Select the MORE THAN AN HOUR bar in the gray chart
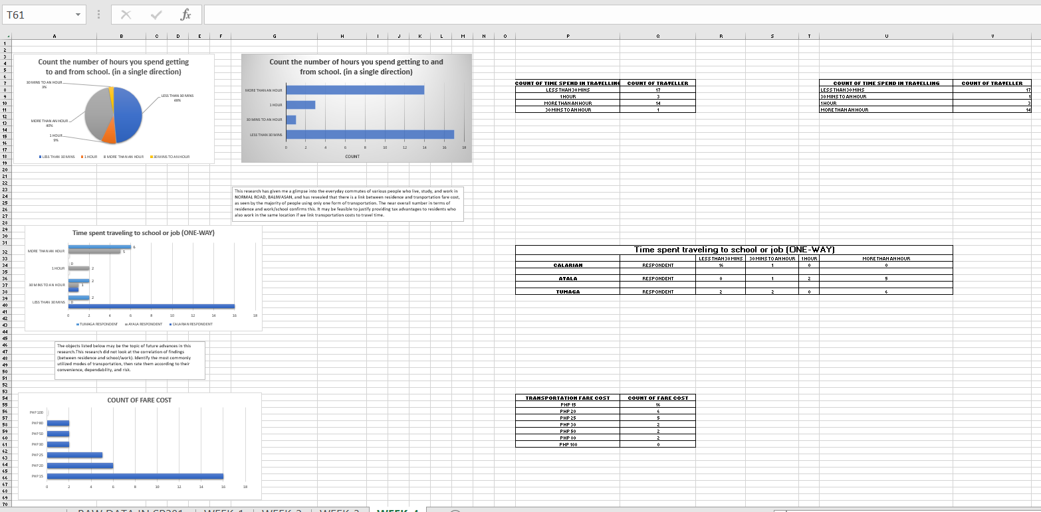Screen dimensions: 1041x512 pyautogui.click(x=355, y=90)
